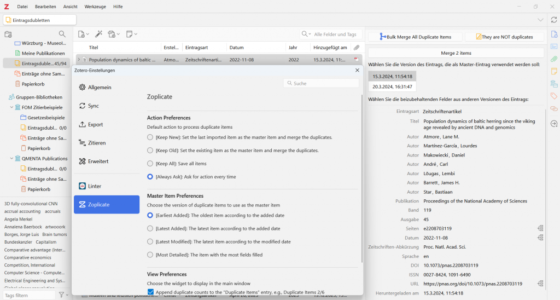Screen dimensions: 560x300
Task: Click the merge field icon next to Seiten
Action: 540,228
